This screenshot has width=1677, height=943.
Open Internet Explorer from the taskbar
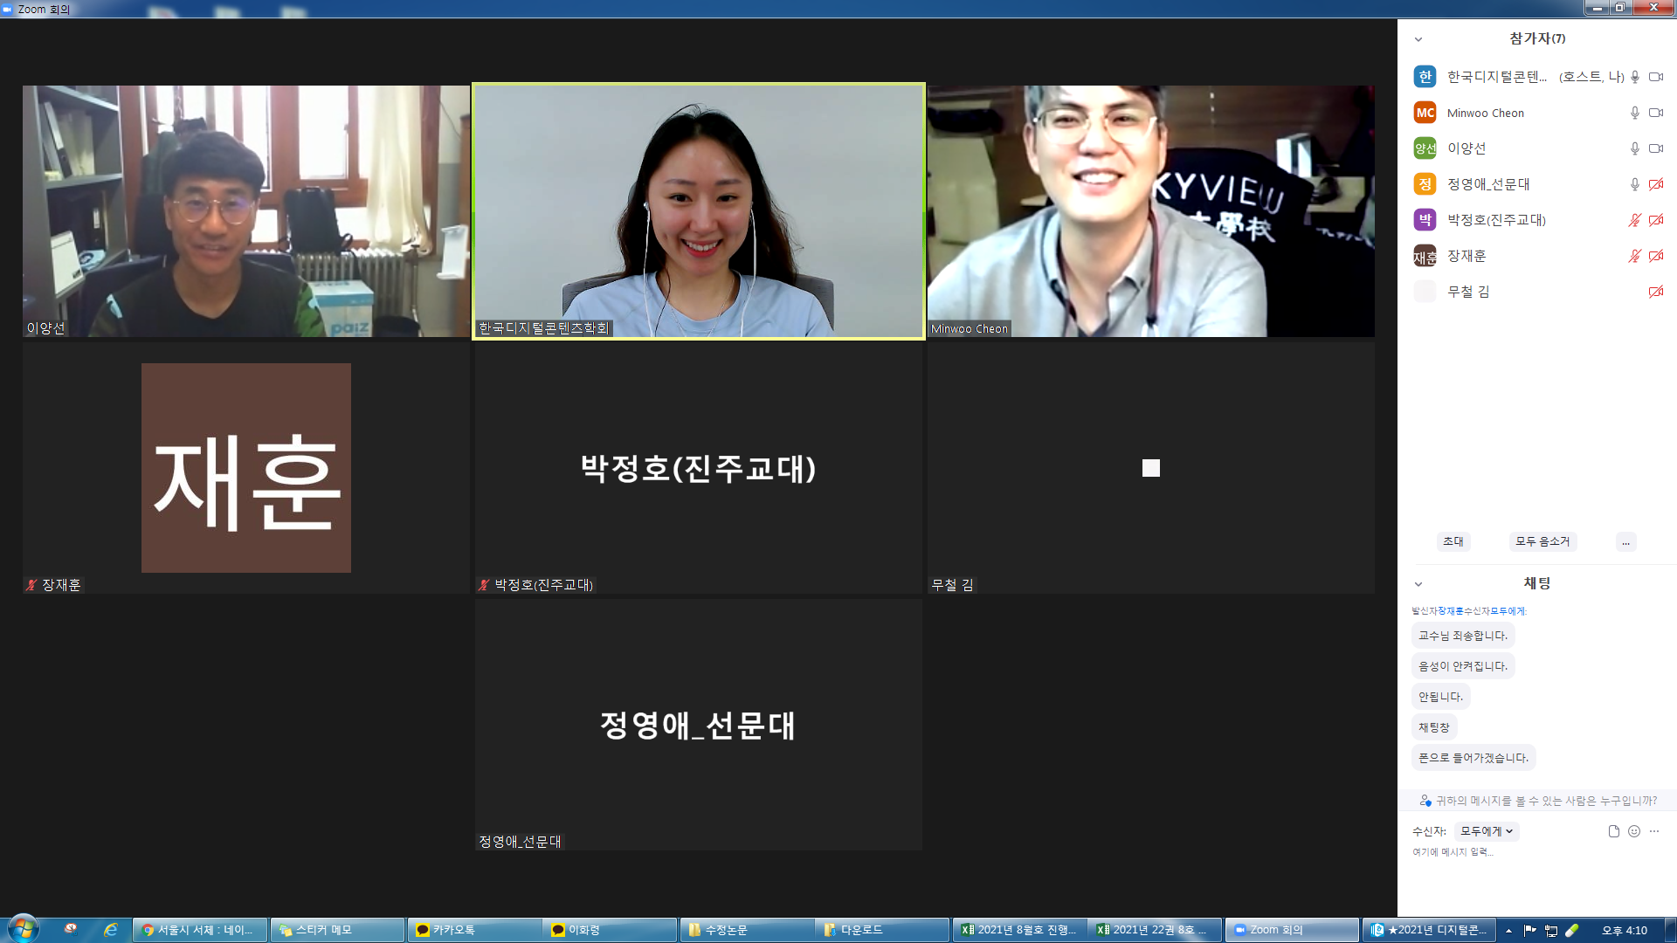pos(111,930)
